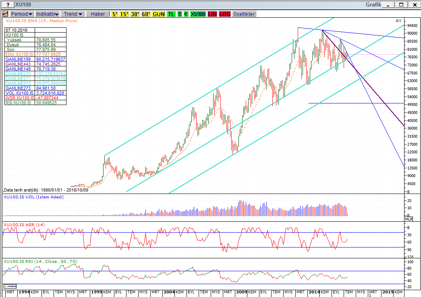Click the MLR label in volume panel

coord(409,219)
